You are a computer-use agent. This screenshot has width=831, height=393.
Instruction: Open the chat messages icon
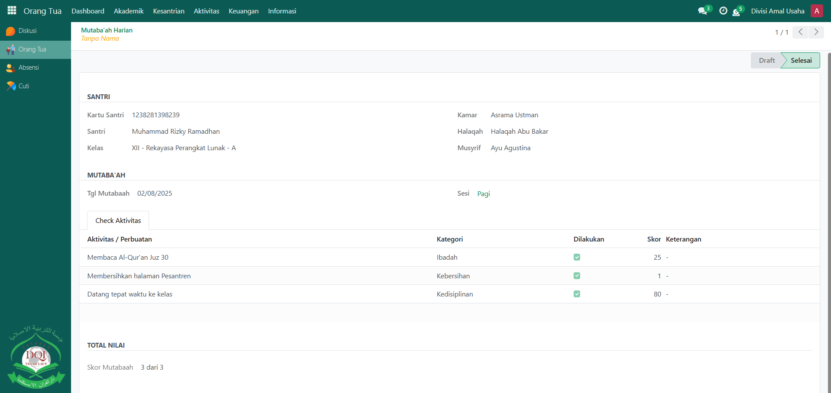tap(702, 11)
